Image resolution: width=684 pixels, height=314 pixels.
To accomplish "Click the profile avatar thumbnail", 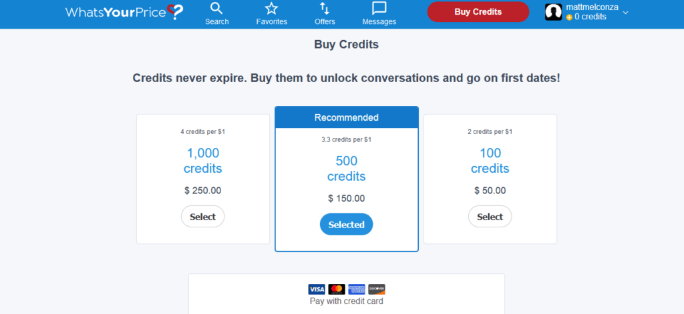I will 553,12.
